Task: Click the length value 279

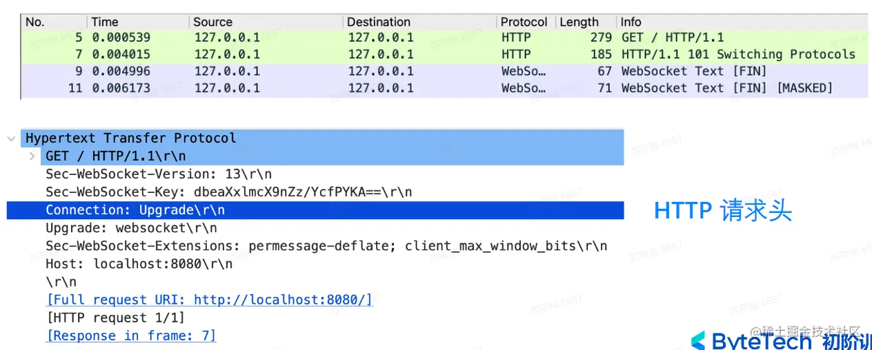Action: coord(601,38)
